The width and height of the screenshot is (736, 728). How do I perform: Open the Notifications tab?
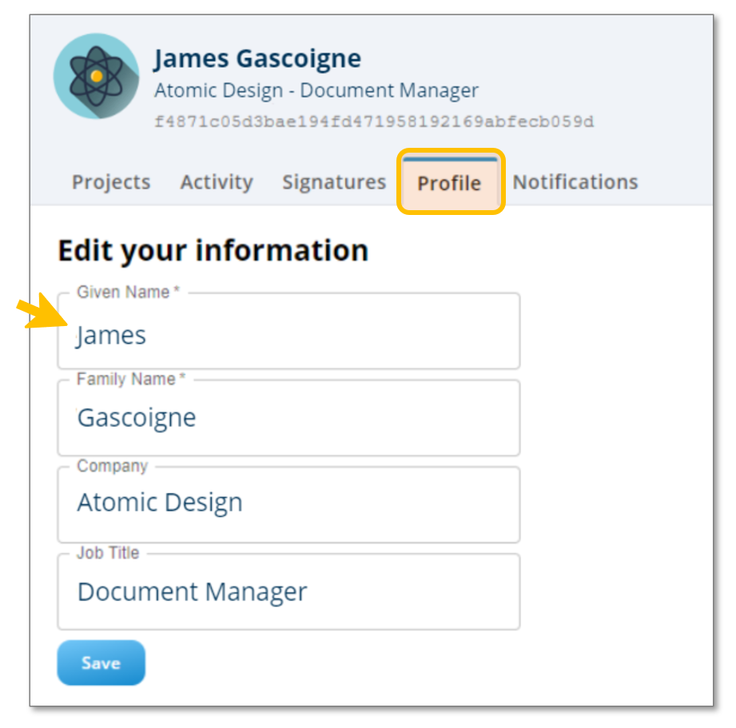pyautogui.click(x=575, y=182)
